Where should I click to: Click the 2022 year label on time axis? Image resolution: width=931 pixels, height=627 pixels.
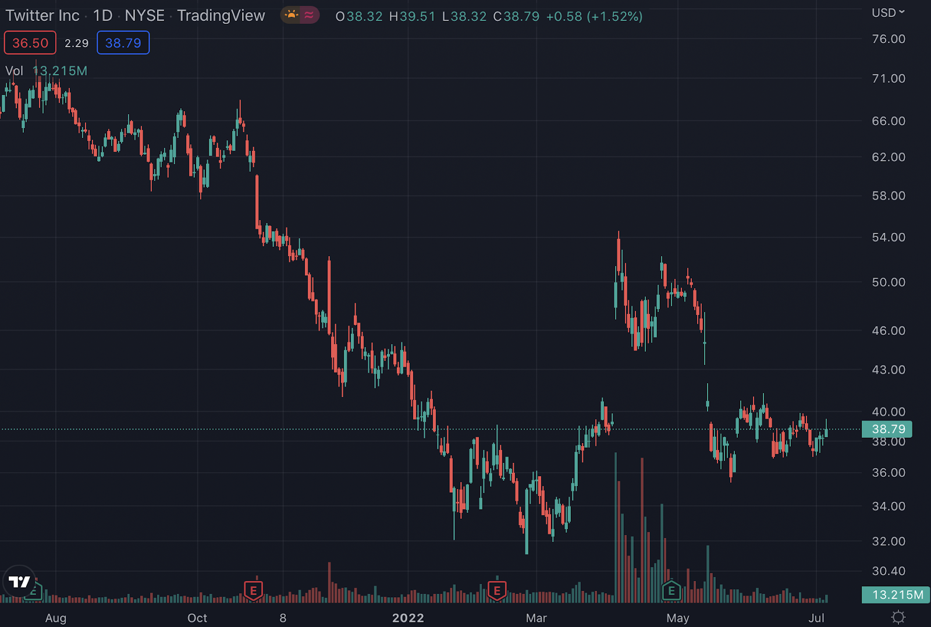point(408,618)
